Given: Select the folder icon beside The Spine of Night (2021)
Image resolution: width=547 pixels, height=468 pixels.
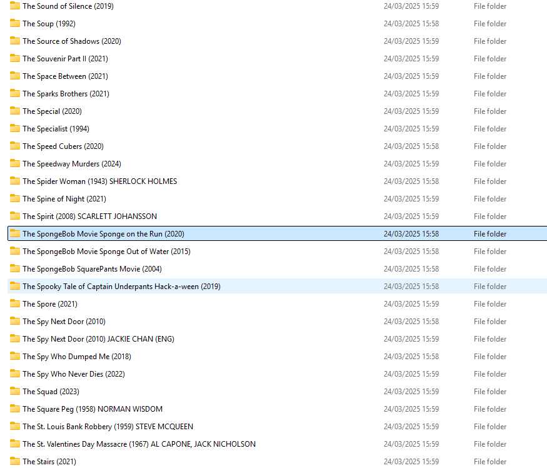Looking at the screenshot, I should coord(15,198).
